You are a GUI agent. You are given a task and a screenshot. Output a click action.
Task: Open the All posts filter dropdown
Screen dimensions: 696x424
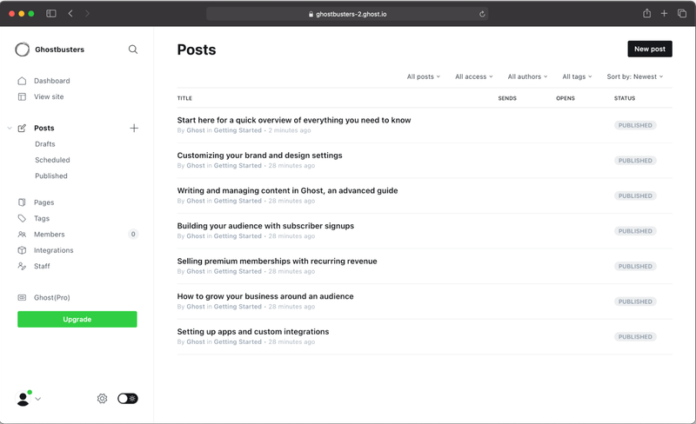(x=424, y=76)
